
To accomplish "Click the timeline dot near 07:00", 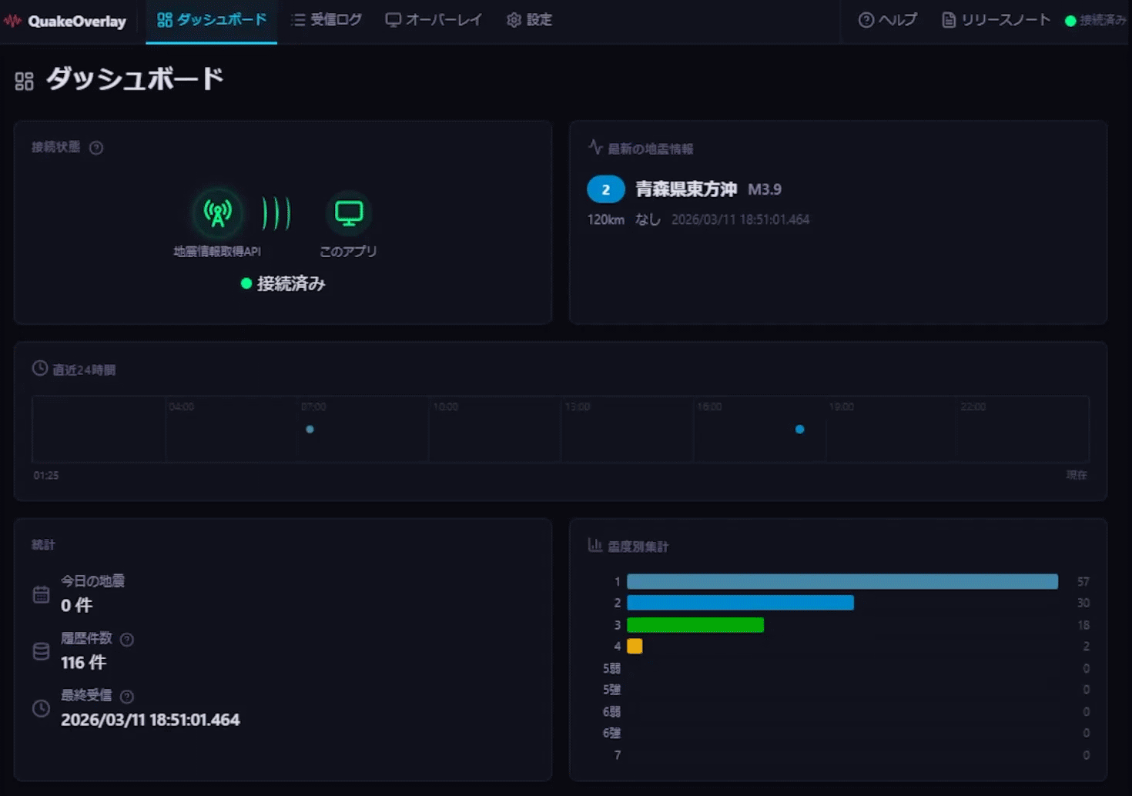I will point(310,430).
